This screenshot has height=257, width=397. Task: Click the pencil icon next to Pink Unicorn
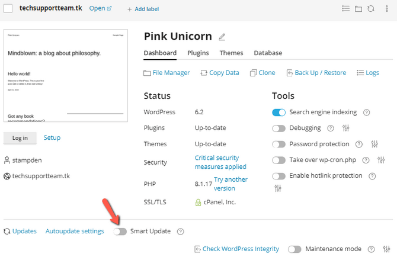tap(222, 37)
